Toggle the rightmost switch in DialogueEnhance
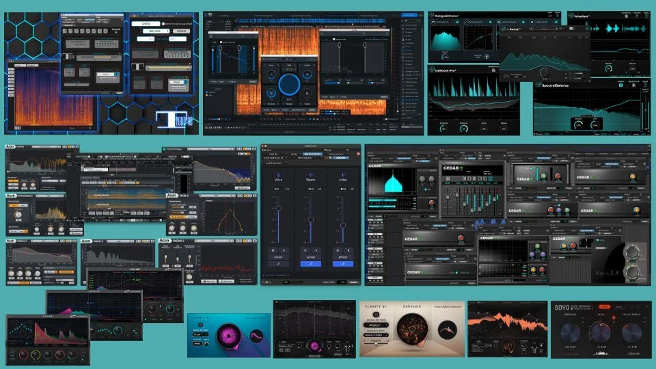 pos(556,22)
